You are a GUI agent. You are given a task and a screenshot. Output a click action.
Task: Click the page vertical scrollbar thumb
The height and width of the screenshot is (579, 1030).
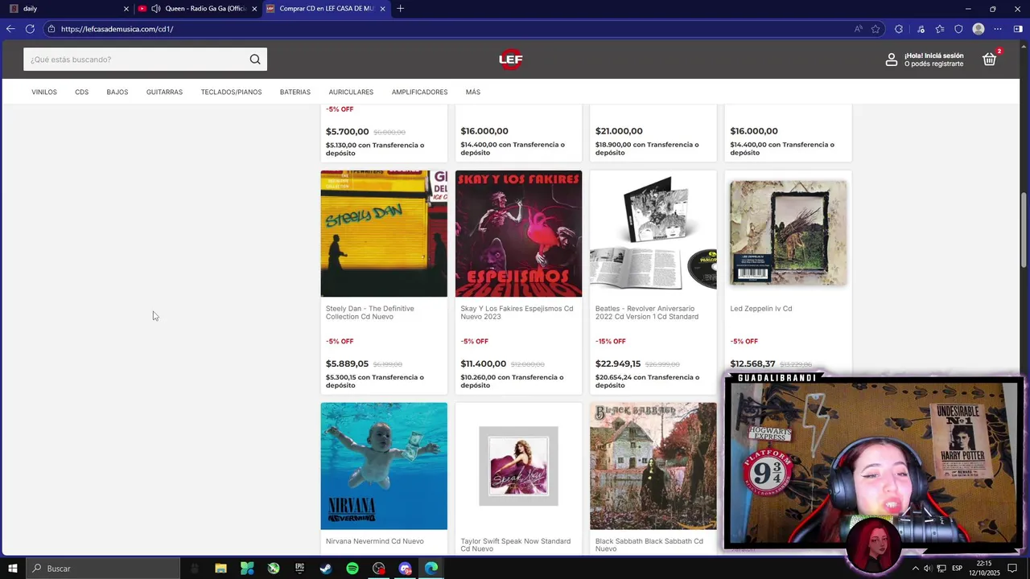tap(1024, 231)
